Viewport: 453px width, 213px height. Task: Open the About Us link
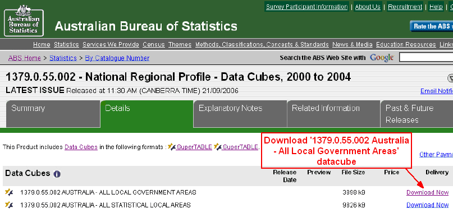click(x=368, y=7)
